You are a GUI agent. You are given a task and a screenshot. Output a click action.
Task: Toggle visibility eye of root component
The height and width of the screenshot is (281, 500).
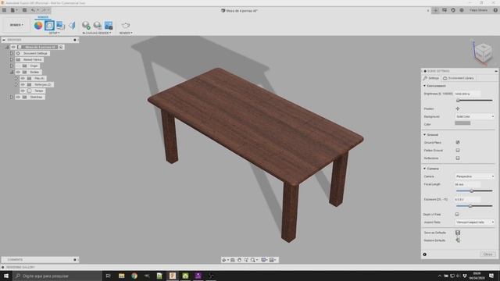[13, 47]
